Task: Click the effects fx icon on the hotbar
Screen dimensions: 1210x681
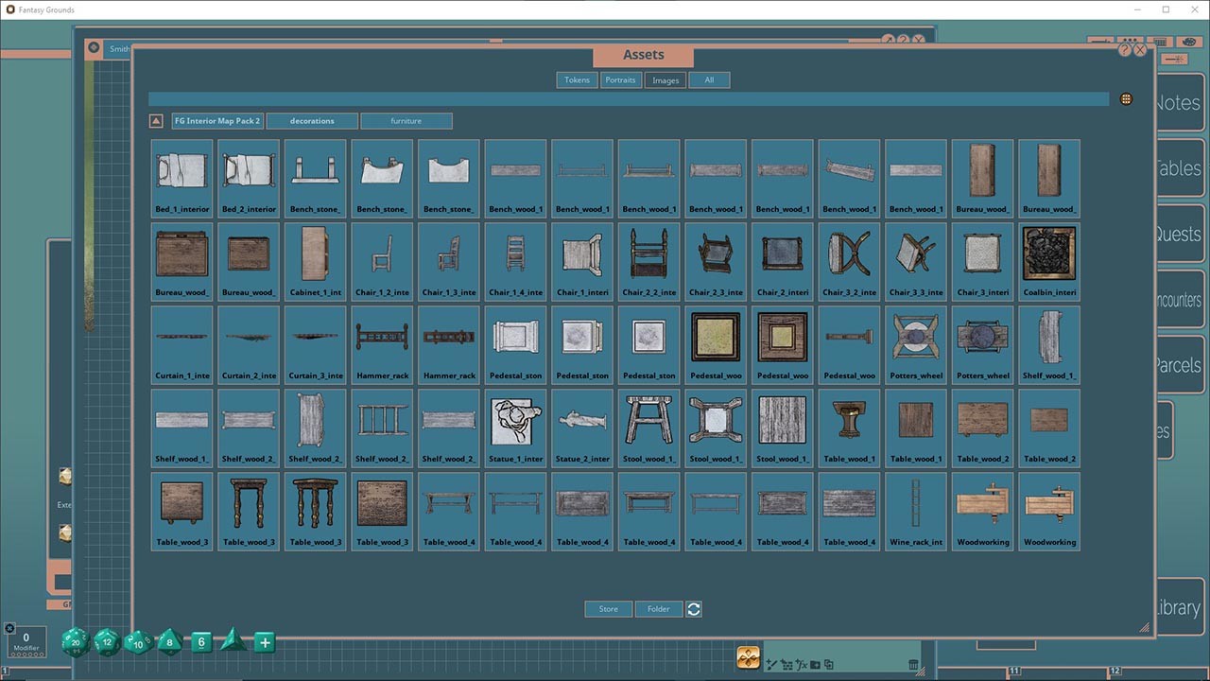Action: pyautogui.click(x=803, y=664)
